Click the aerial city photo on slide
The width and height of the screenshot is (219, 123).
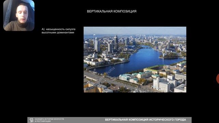coord(135,59)
